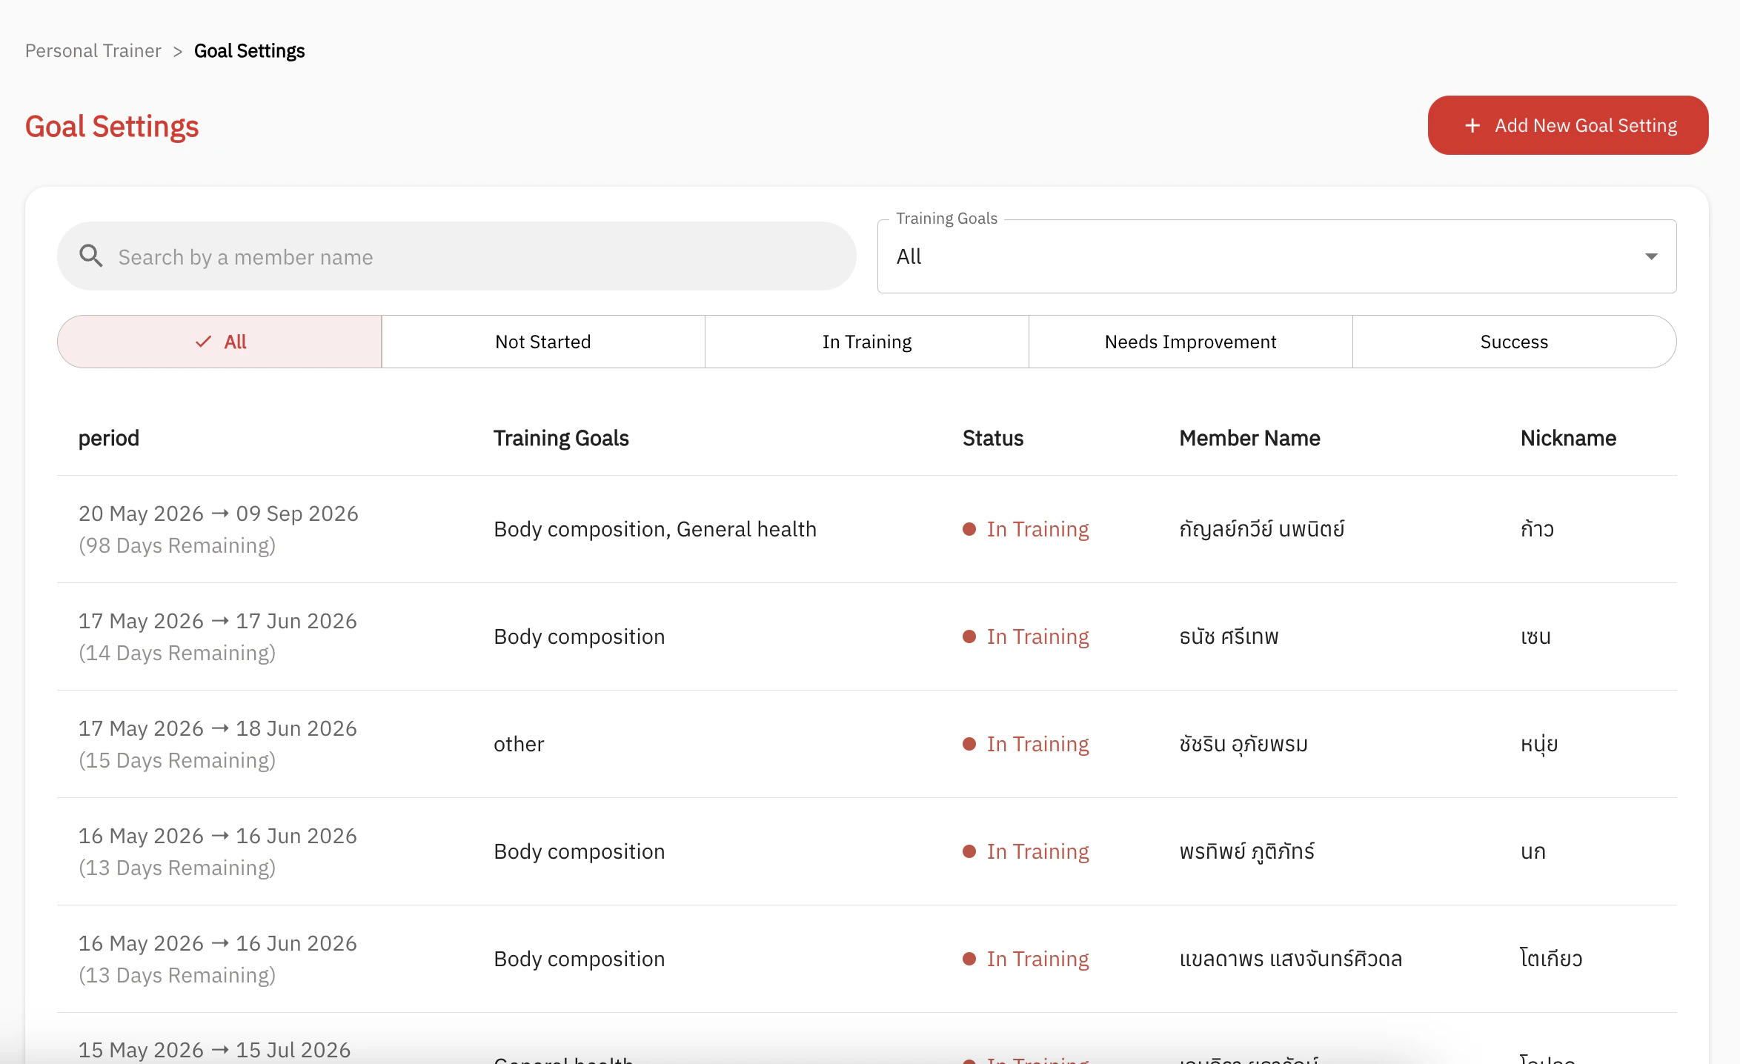This screenshot has width=1740, height=1064.
Task: Click nickname เซน
Action: point(1535,636)
